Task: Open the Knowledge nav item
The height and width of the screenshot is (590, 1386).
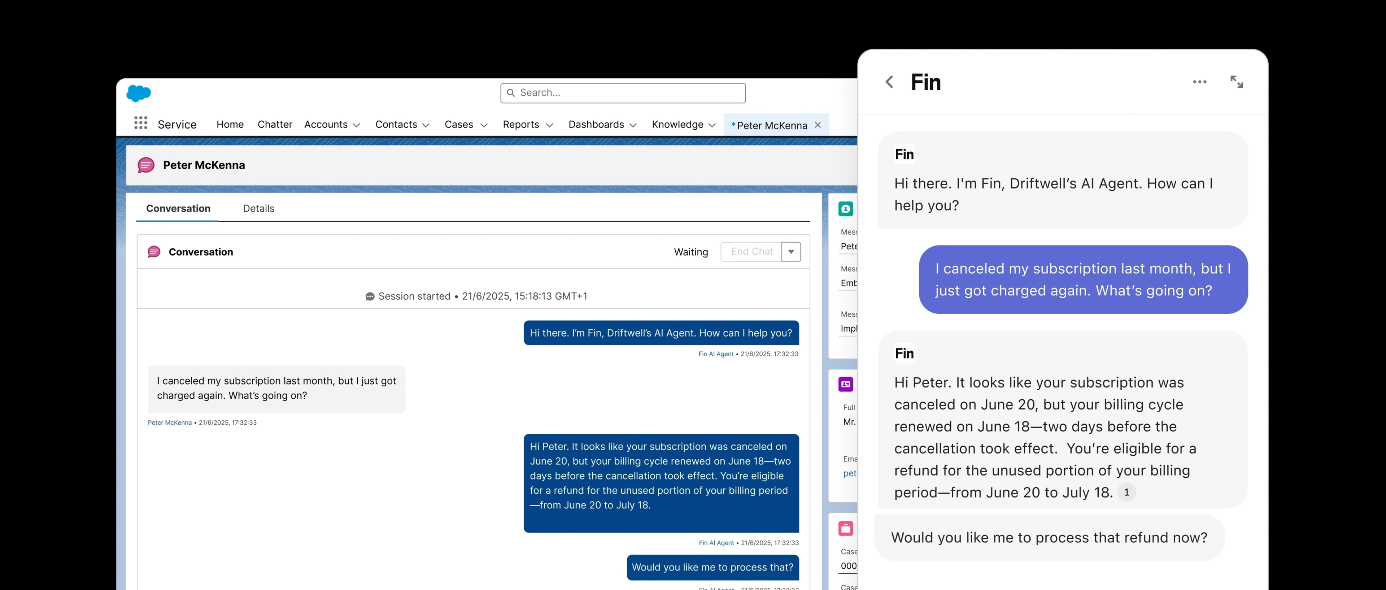Action: pos(677,124)
